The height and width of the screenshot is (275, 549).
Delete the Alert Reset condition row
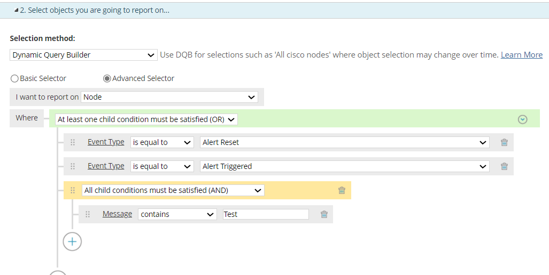tap(504, 142)
